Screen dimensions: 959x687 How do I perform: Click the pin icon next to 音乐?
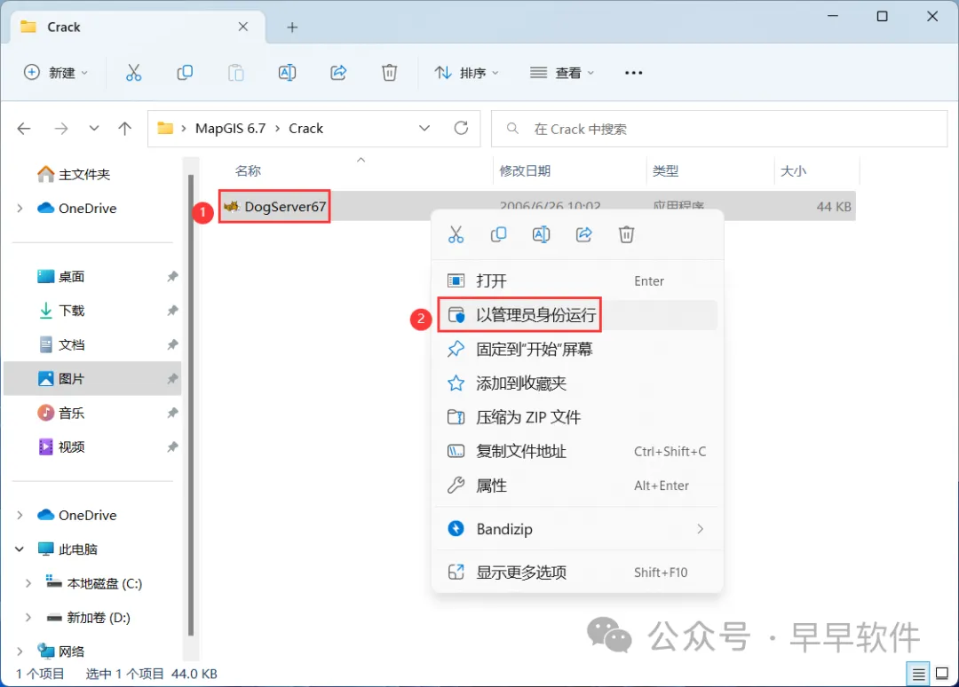172,414
